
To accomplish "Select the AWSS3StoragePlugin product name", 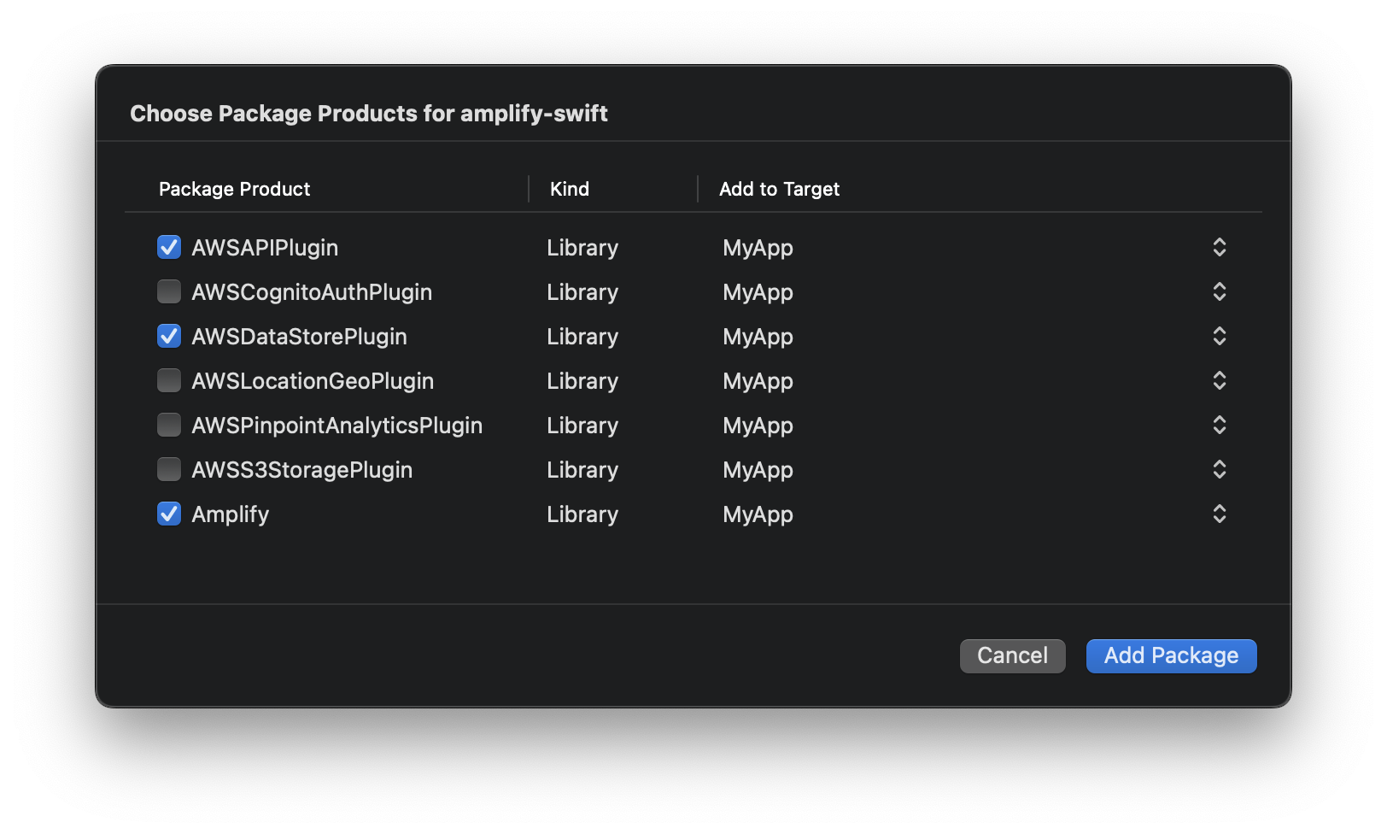I will coord(301,470).
